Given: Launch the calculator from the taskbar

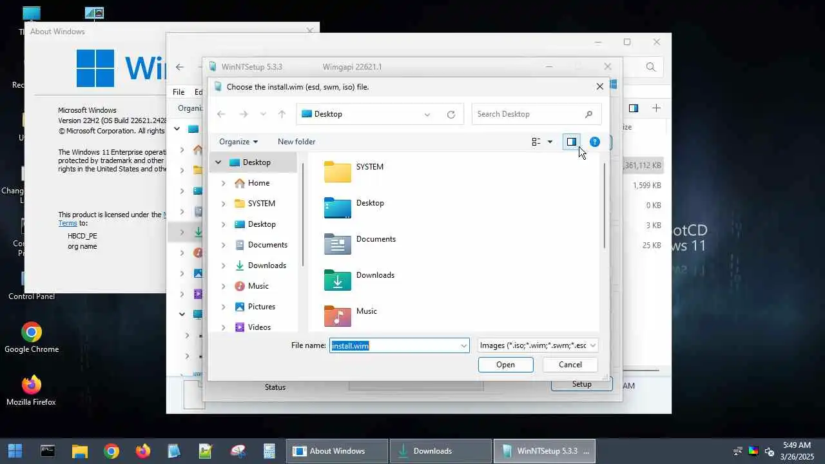Looking at the screenshot, I should [269, 451].
